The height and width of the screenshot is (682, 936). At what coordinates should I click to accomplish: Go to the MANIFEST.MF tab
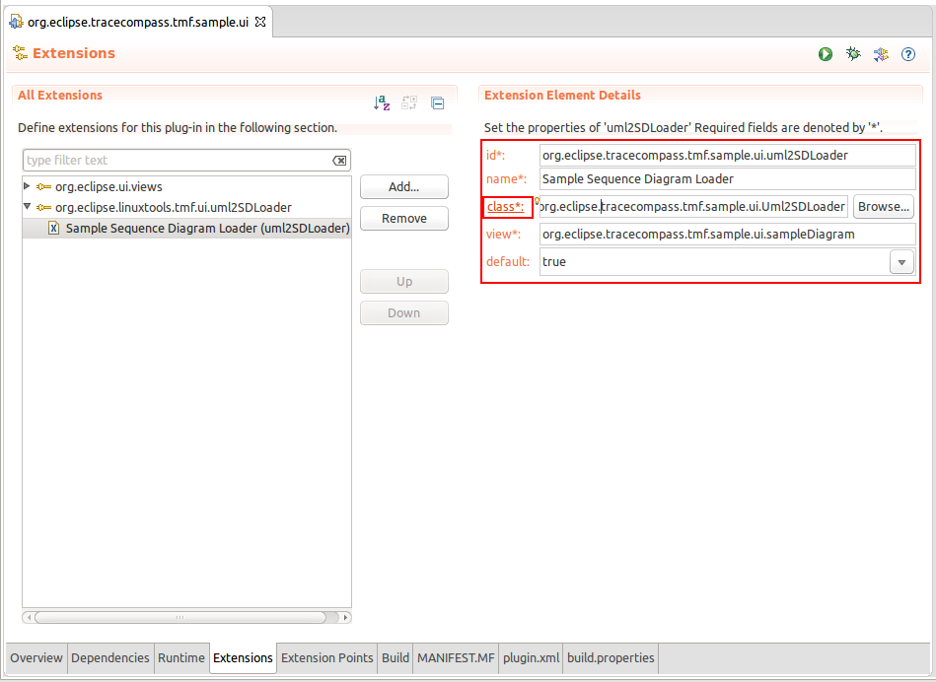[456, 657]
